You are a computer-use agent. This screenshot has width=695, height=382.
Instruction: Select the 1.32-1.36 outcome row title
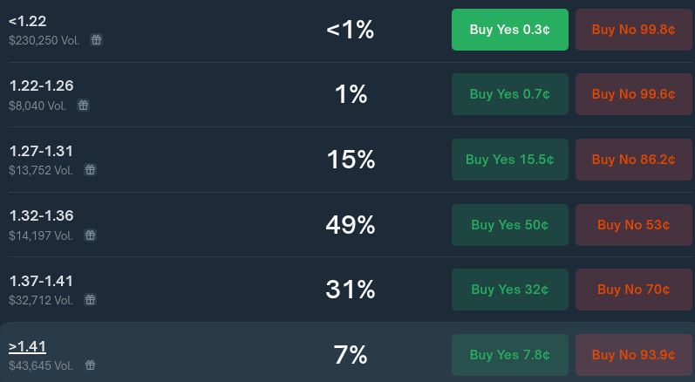point(41,215)
